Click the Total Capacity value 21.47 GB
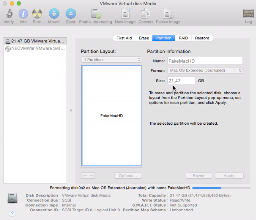256x220 pixels. click(x=200, y=195)
